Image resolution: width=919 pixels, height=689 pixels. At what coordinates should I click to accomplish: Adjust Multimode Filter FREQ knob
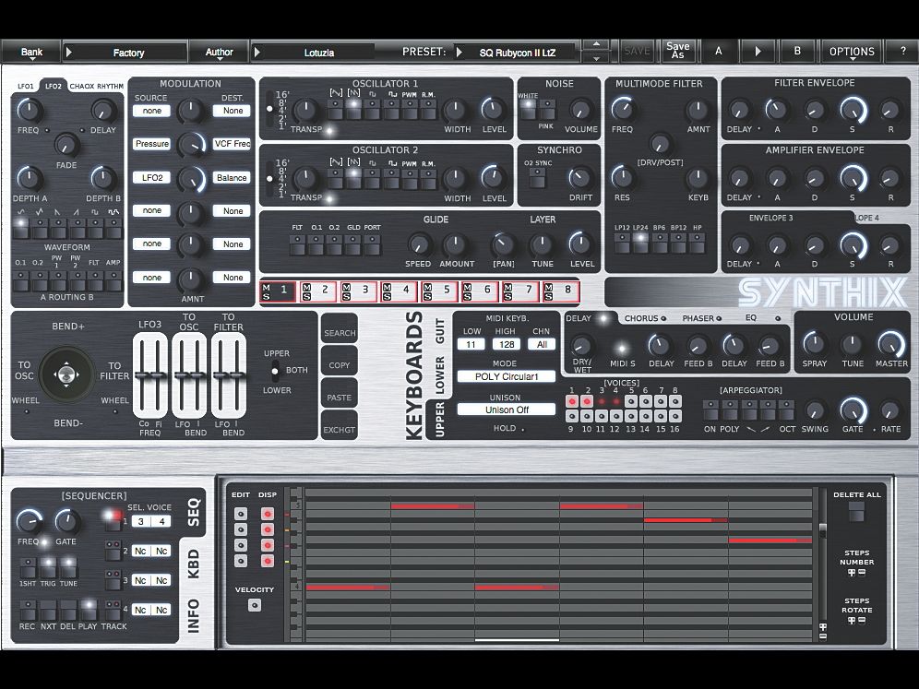tap(623, 110)
